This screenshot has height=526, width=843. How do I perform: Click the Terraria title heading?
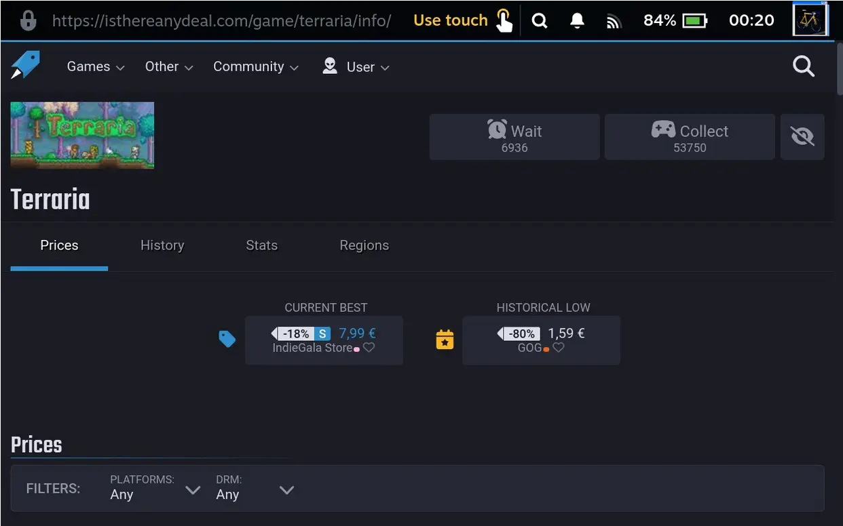(x=50, y=200)
